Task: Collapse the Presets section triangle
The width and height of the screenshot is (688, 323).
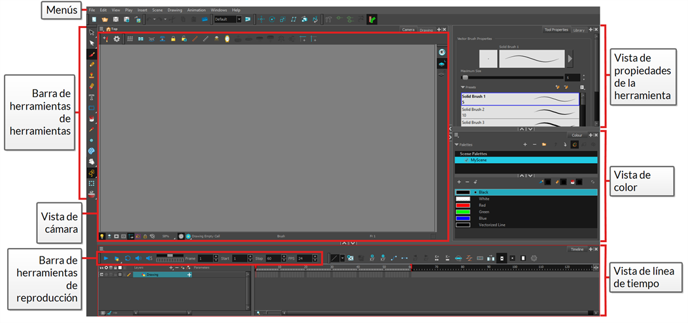Action: pos(462,87)
